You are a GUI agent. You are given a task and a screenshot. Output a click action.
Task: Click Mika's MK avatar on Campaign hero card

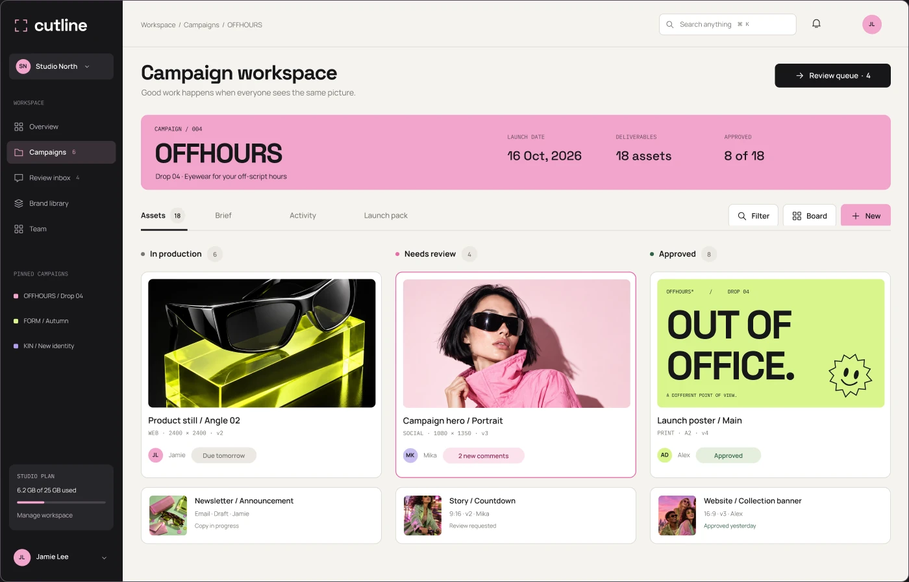pos(410,455)
